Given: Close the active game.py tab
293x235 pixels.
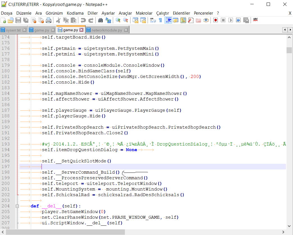Looking at the screenshot, I should click(81, 30).
